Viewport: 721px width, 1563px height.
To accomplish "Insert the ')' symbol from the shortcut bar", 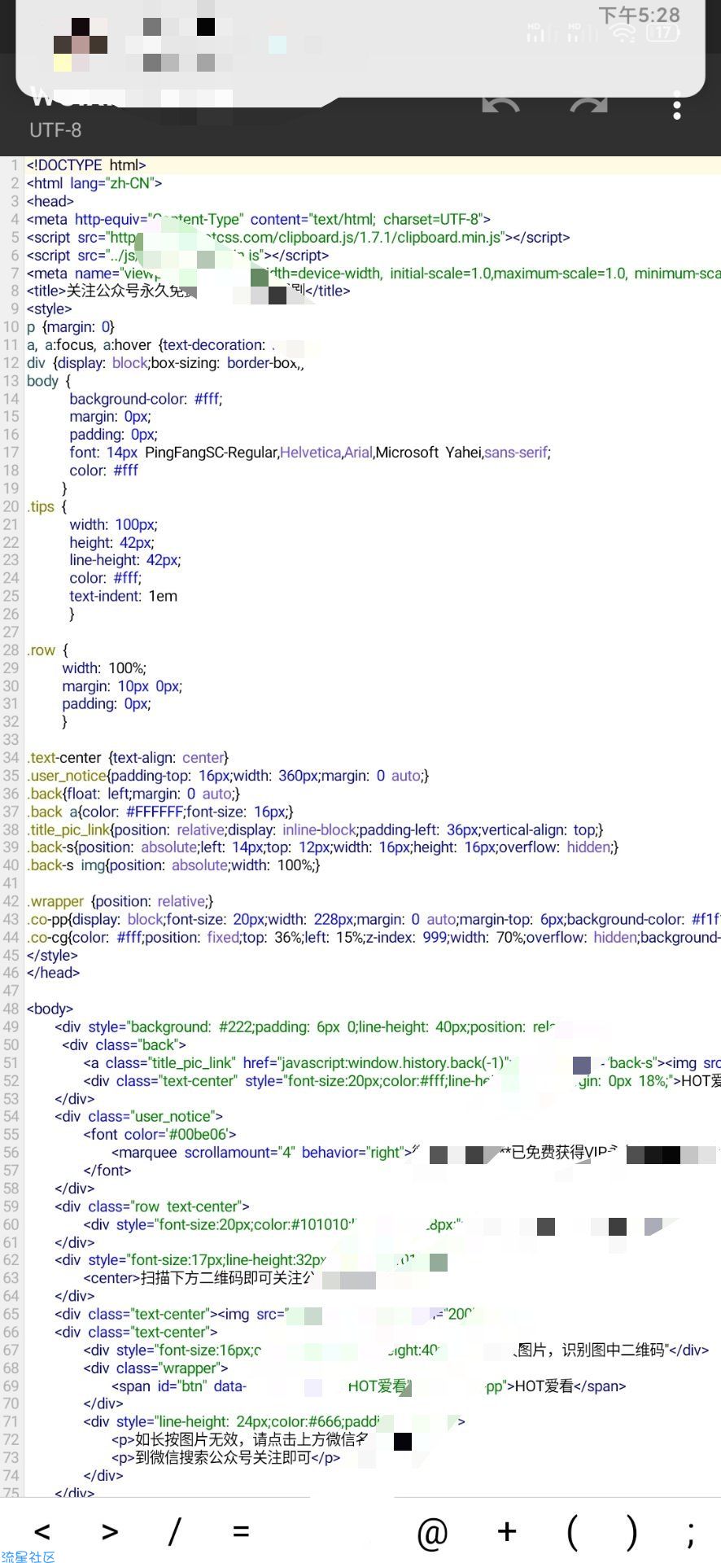I will [x=631, y=1534].
